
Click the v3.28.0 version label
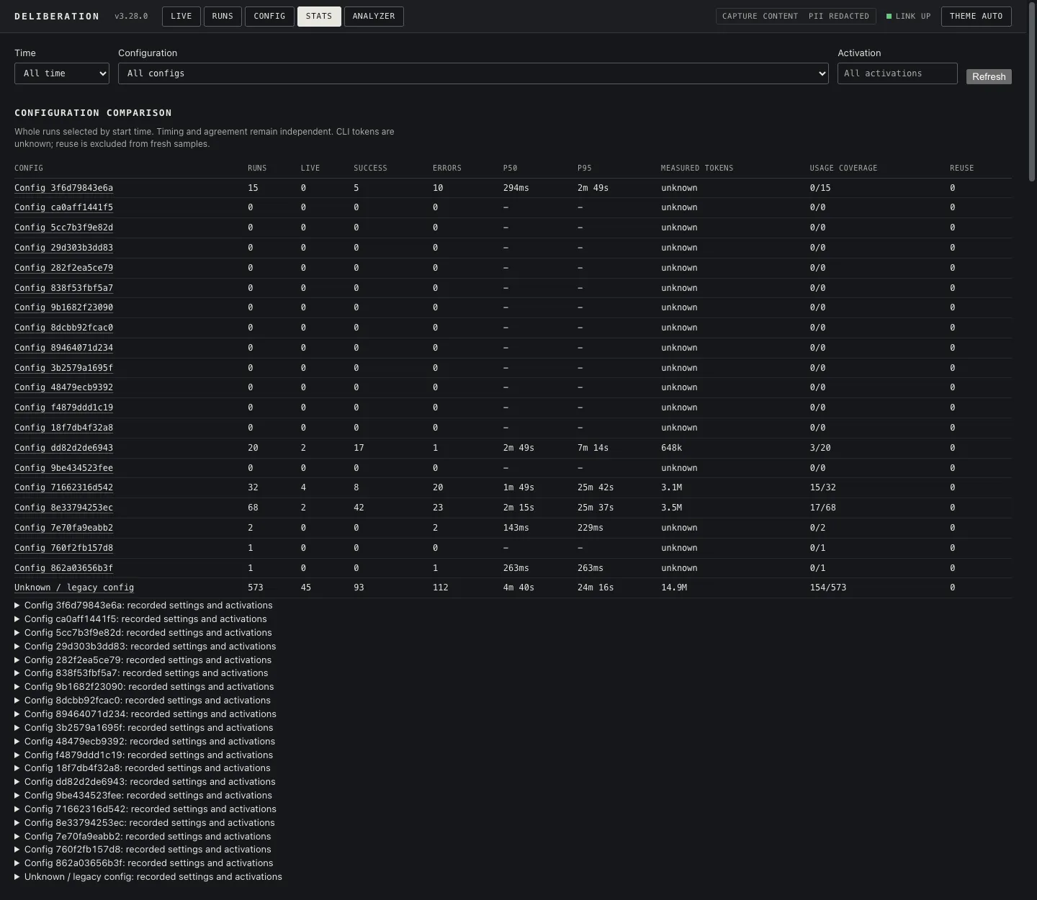[x=131, y=17]
